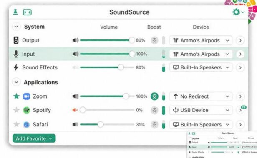Click the Input 100% volume value
257x158 pixels.
[x=141, y=54]
